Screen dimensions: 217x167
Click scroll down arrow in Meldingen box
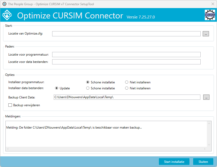(209, 145)
